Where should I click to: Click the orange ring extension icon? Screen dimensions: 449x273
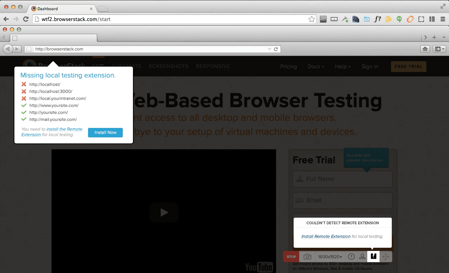(x=410, y=19)
